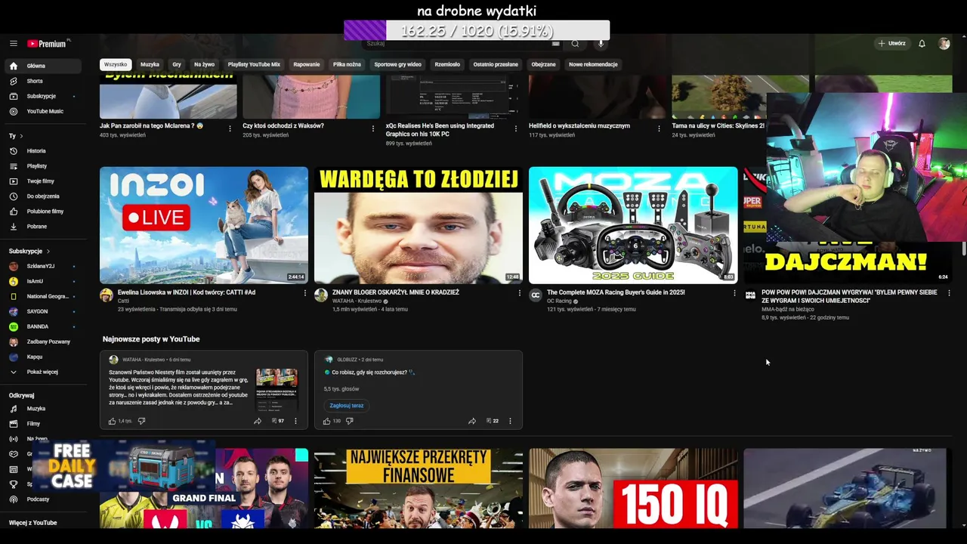Open The Complete MOZA Racing Buyer's Guide title
Image resolution: width=967 pixels, height=544 pixels.
point(616,292)
